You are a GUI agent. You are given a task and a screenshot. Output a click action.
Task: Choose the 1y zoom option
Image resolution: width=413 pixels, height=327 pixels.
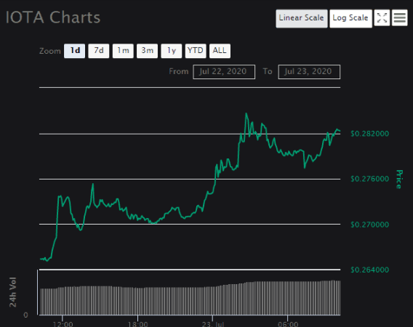[172, 51]
